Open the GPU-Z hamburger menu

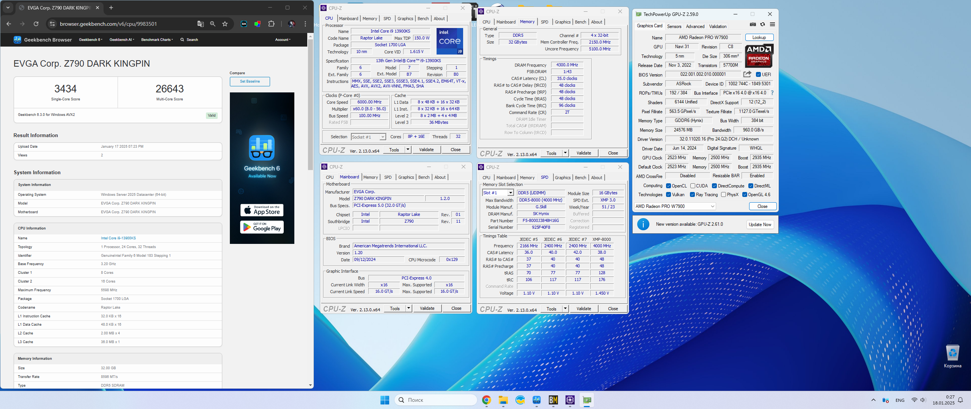click(x=772, y=24)
